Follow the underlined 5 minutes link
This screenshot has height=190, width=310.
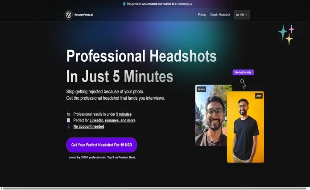(x=124, y=114)
